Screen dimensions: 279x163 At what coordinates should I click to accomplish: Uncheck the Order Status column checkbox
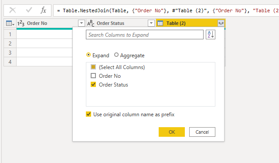coord(93,84)
